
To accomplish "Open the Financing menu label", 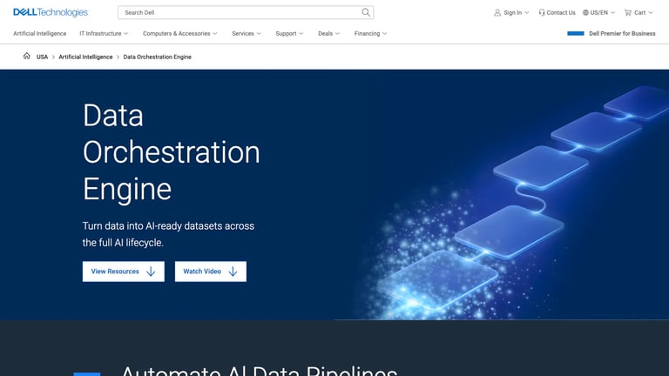I will click(x=367, y=33).
